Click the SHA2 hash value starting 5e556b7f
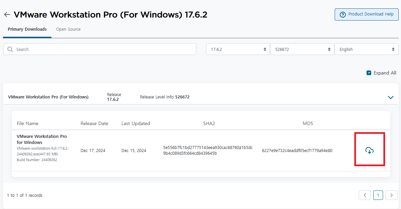 coord(208,150)
